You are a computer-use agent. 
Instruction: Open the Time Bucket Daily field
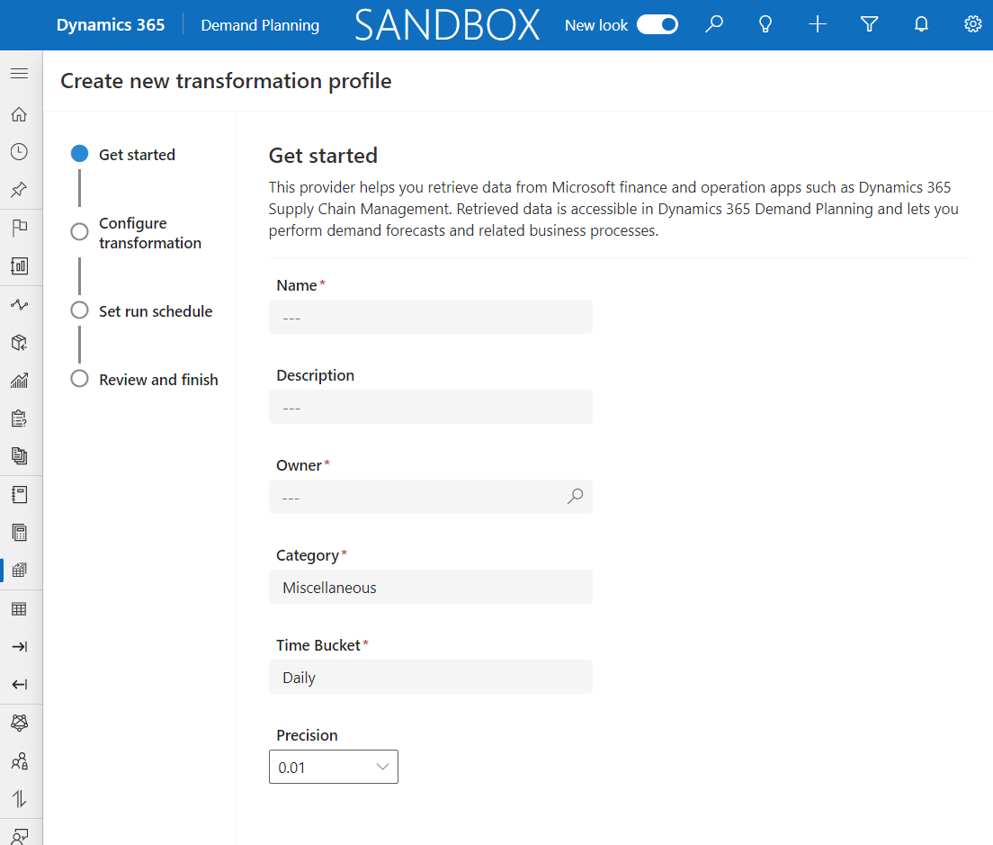tap(431, 677)
